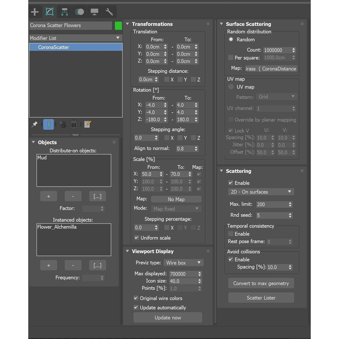Screen dimensions: 339x339
Task: Click the Scattering rollout grip icon
Action: [x=302, y=171]
